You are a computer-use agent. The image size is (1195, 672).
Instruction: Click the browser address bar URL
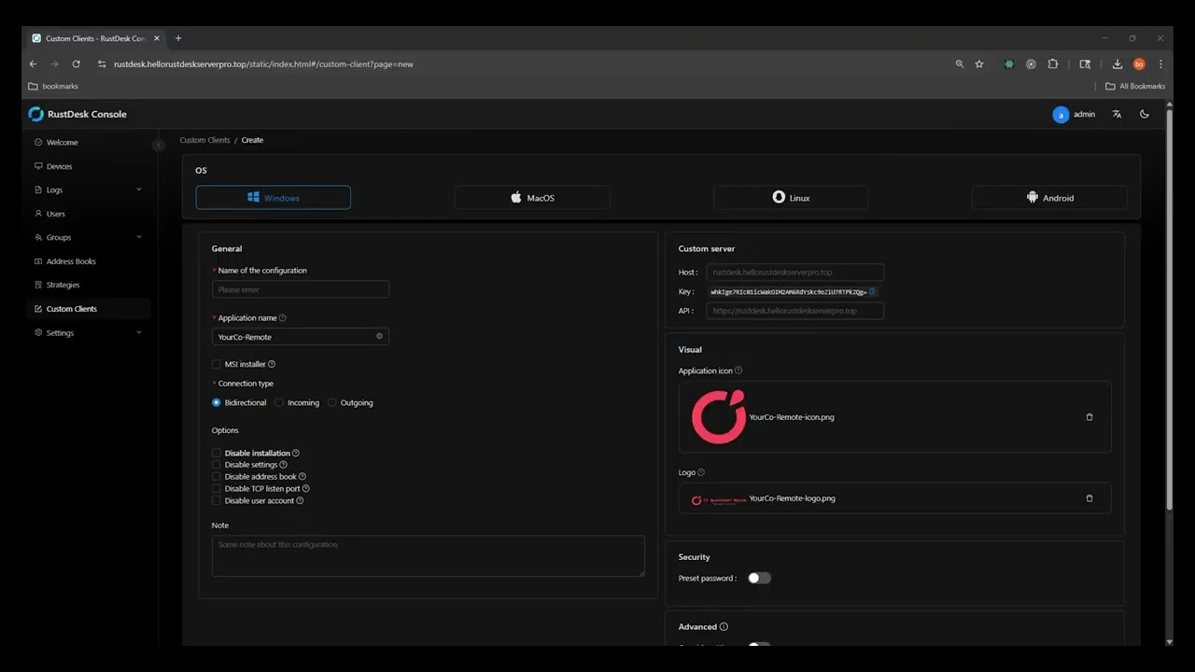(263, 64)
